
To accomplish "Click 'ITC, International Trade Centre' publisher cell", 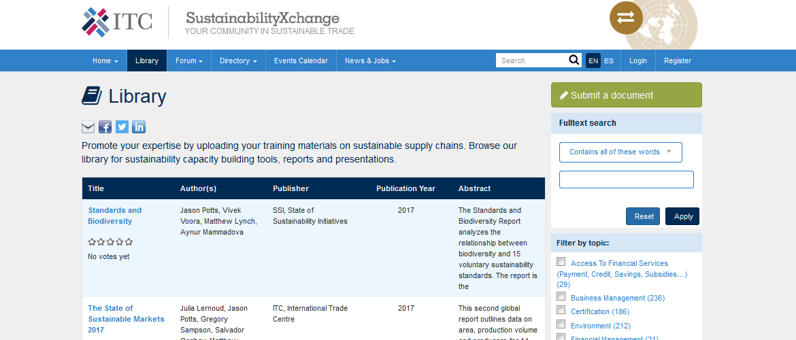I will pos(310,313).
